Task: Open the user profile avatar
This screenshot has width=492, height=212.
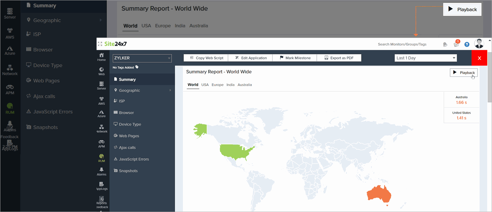Action: point(479,44)
